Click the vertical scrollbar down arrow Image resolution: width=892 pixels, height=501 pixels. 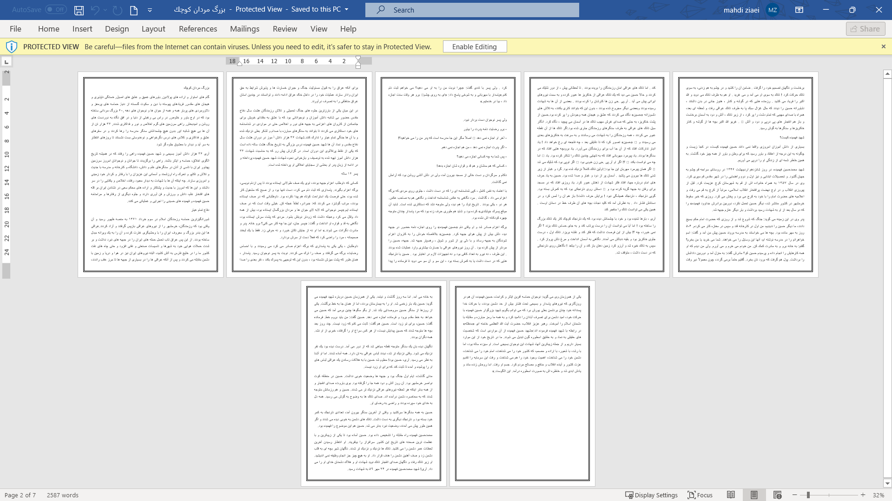click(887, 483)
